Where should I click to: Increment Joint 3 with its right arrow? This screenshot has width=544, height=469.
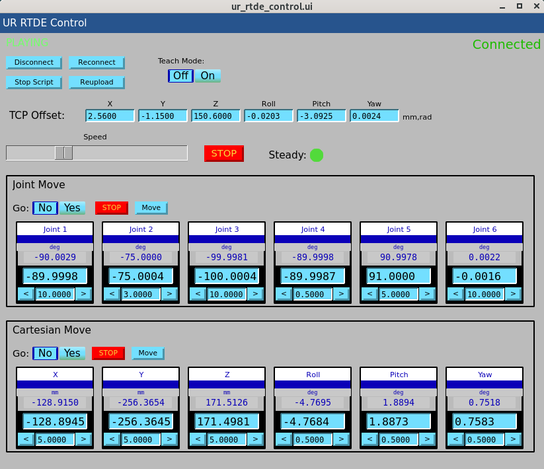(x=255, y=294)
